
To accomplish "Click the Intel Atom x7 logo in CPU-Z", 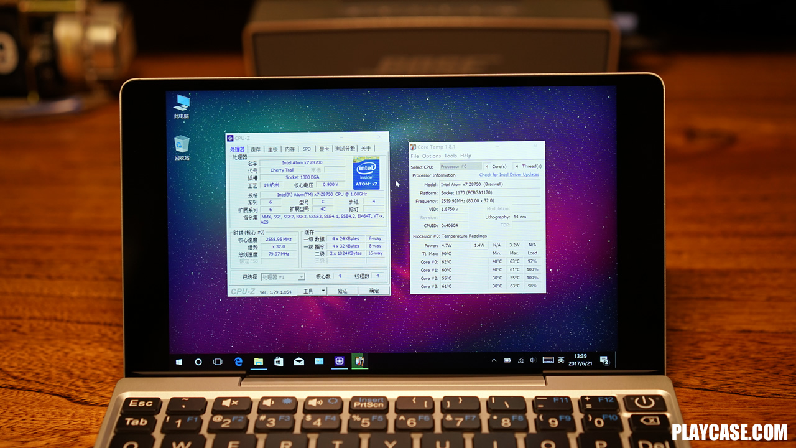I will coord(366,172).
